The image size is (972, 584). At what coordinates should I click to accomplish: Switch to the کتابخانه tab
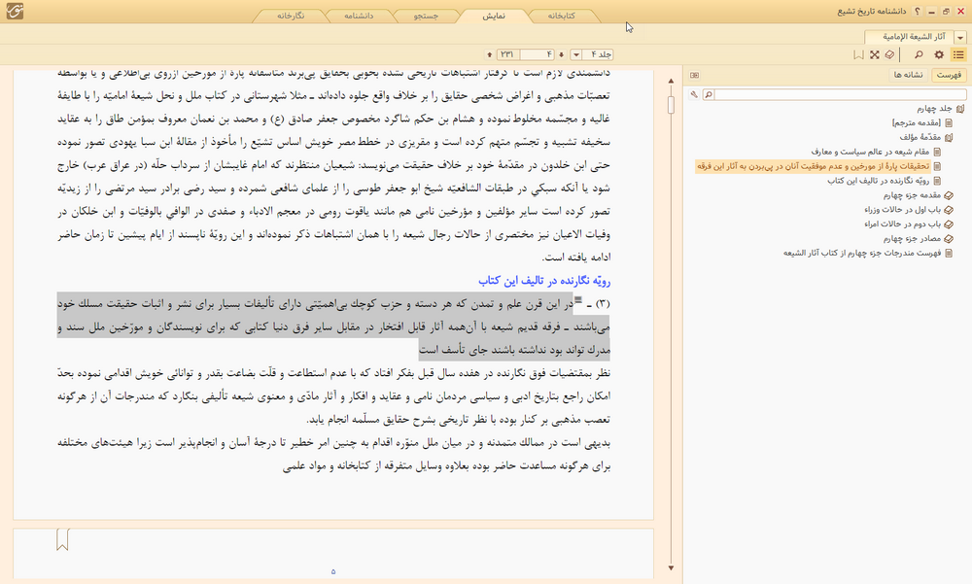point(561,17)
